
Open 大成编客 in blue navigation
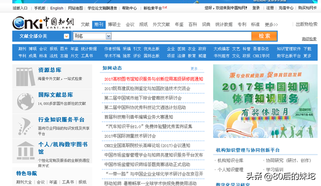coord(222,49)
